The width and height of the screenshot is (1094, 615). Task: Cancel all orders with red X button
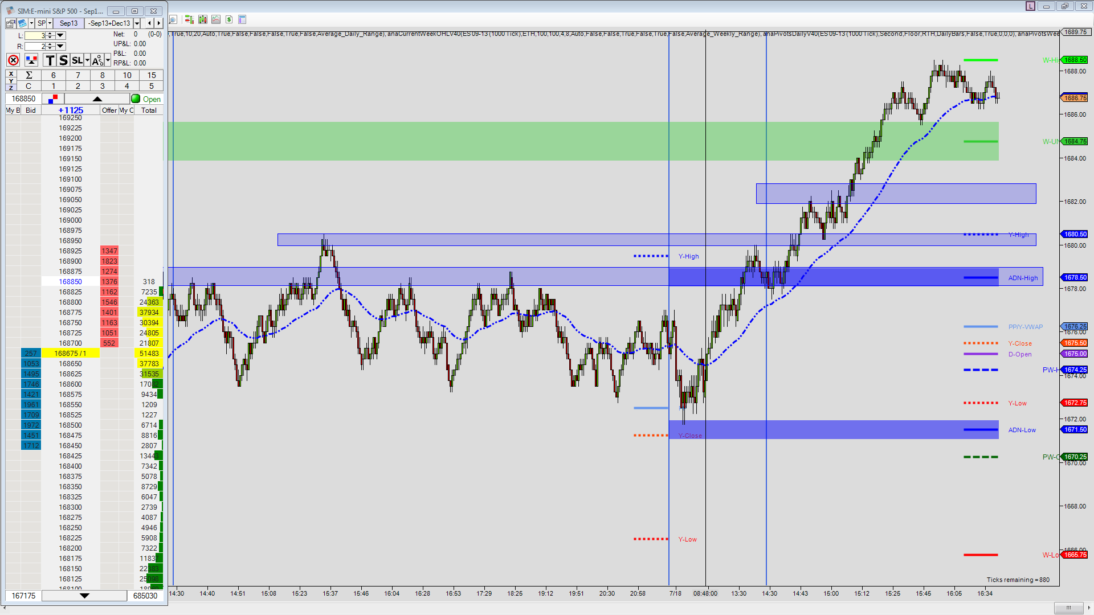point(14,60)
